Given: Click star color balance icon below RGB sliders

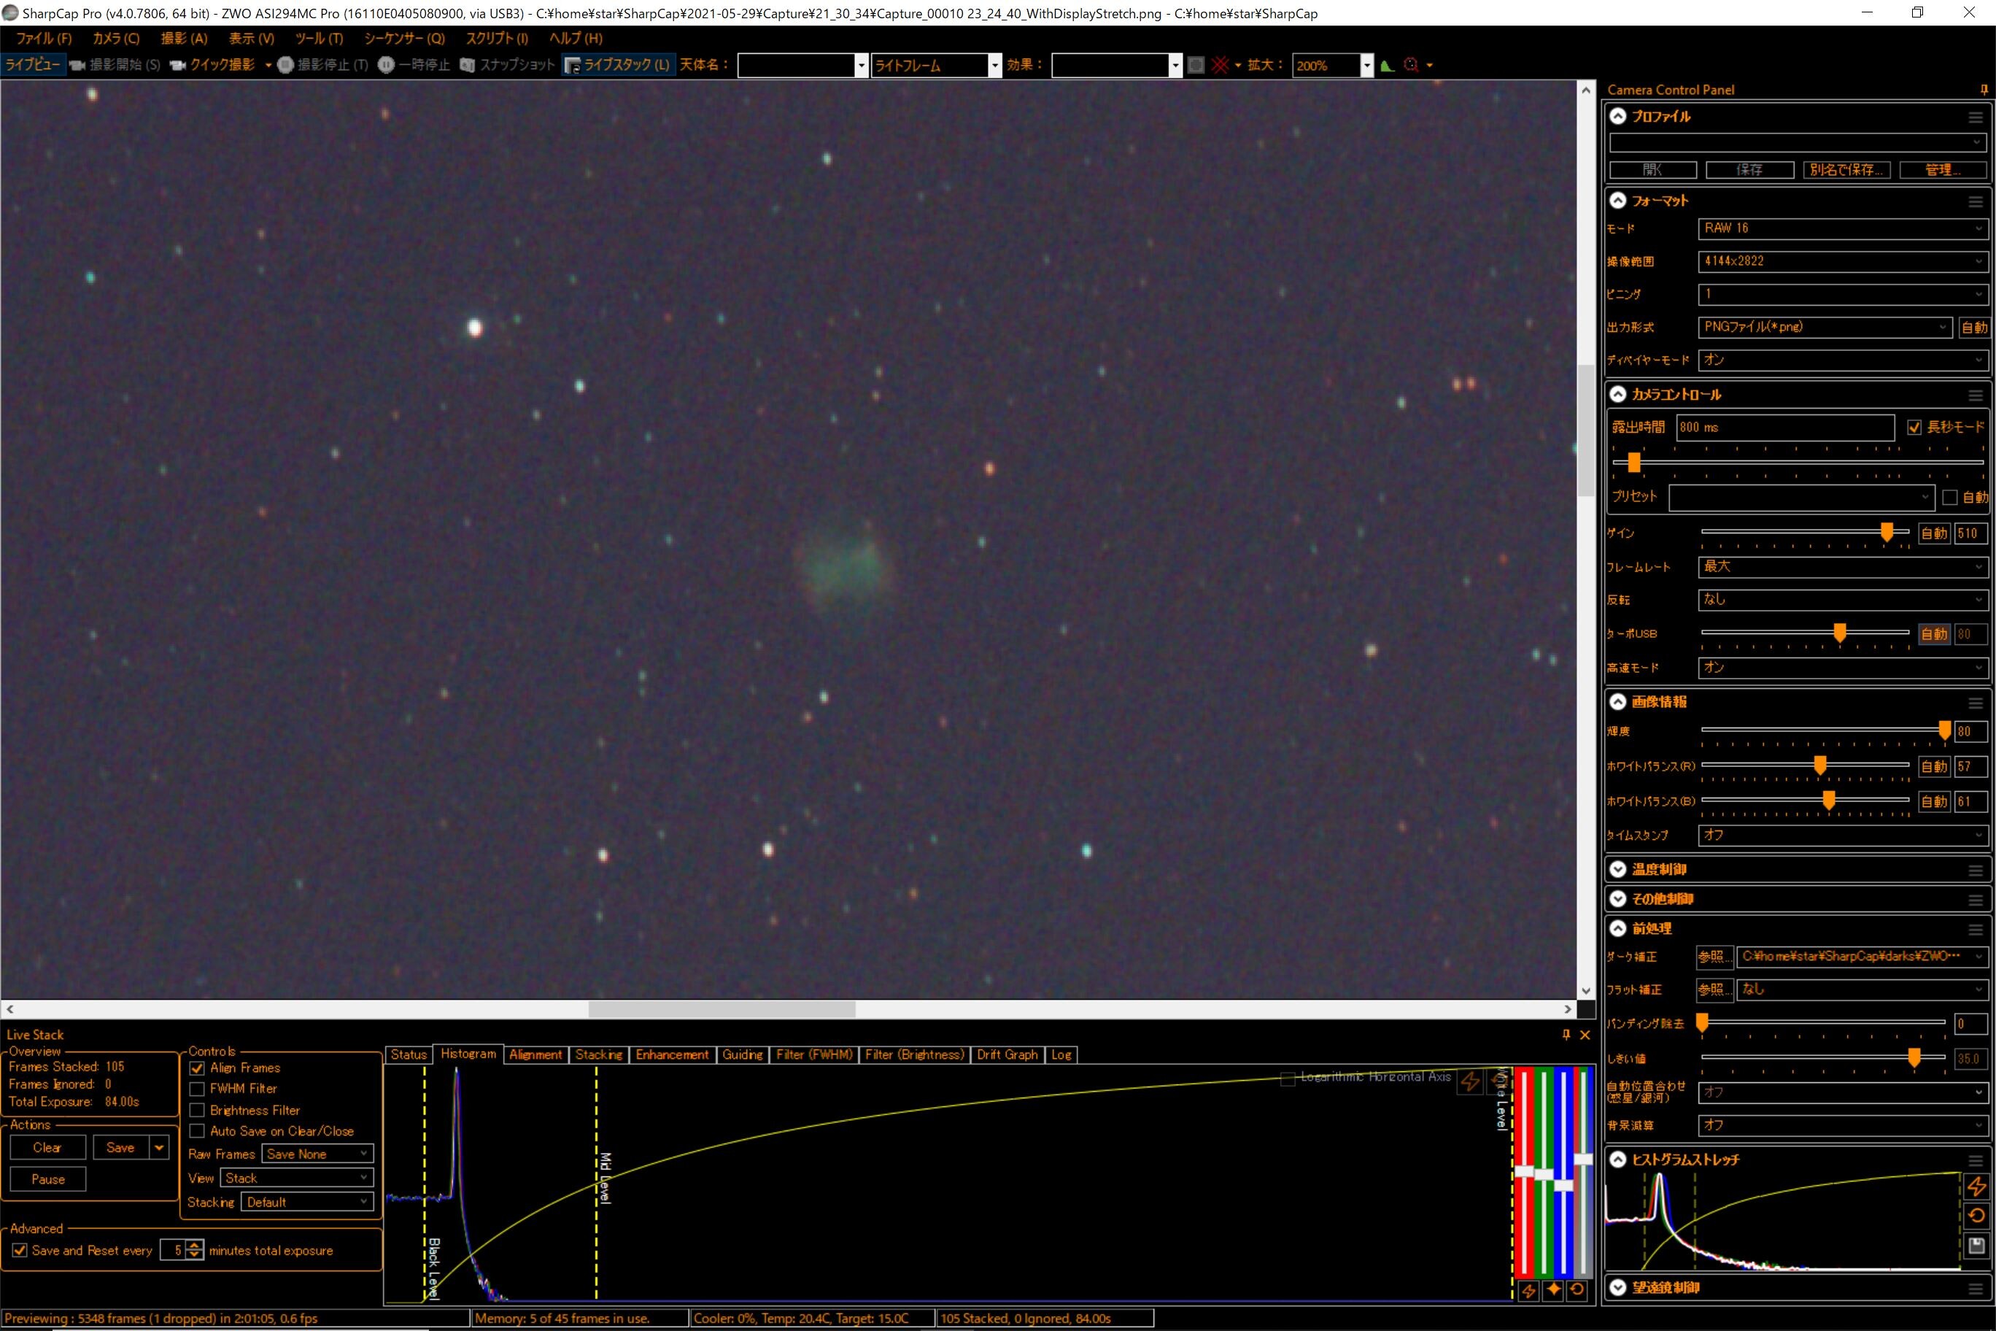Looking at the screenshot, I should [1553, 1289].
